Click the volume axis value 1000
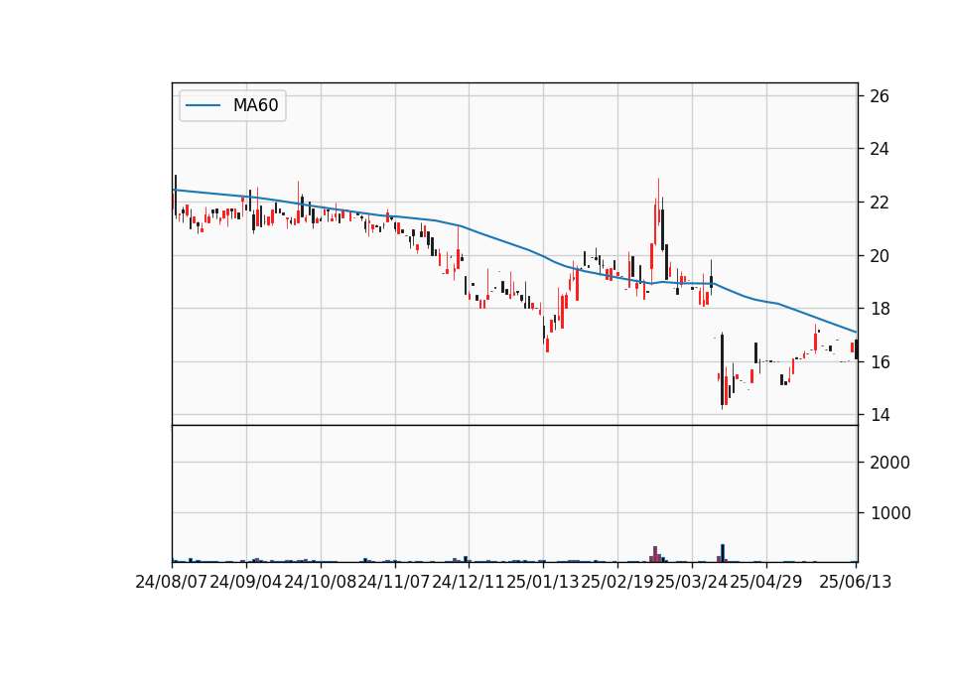Screen dimensions: 953x685 tap(889, 513)
